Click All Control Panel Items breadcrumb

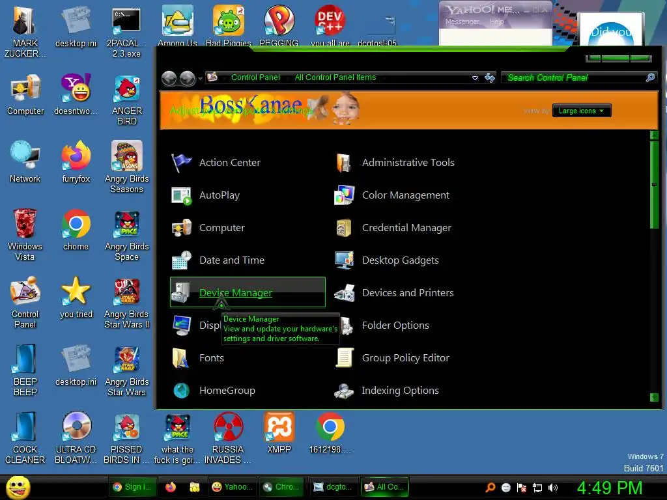[335, 77]
